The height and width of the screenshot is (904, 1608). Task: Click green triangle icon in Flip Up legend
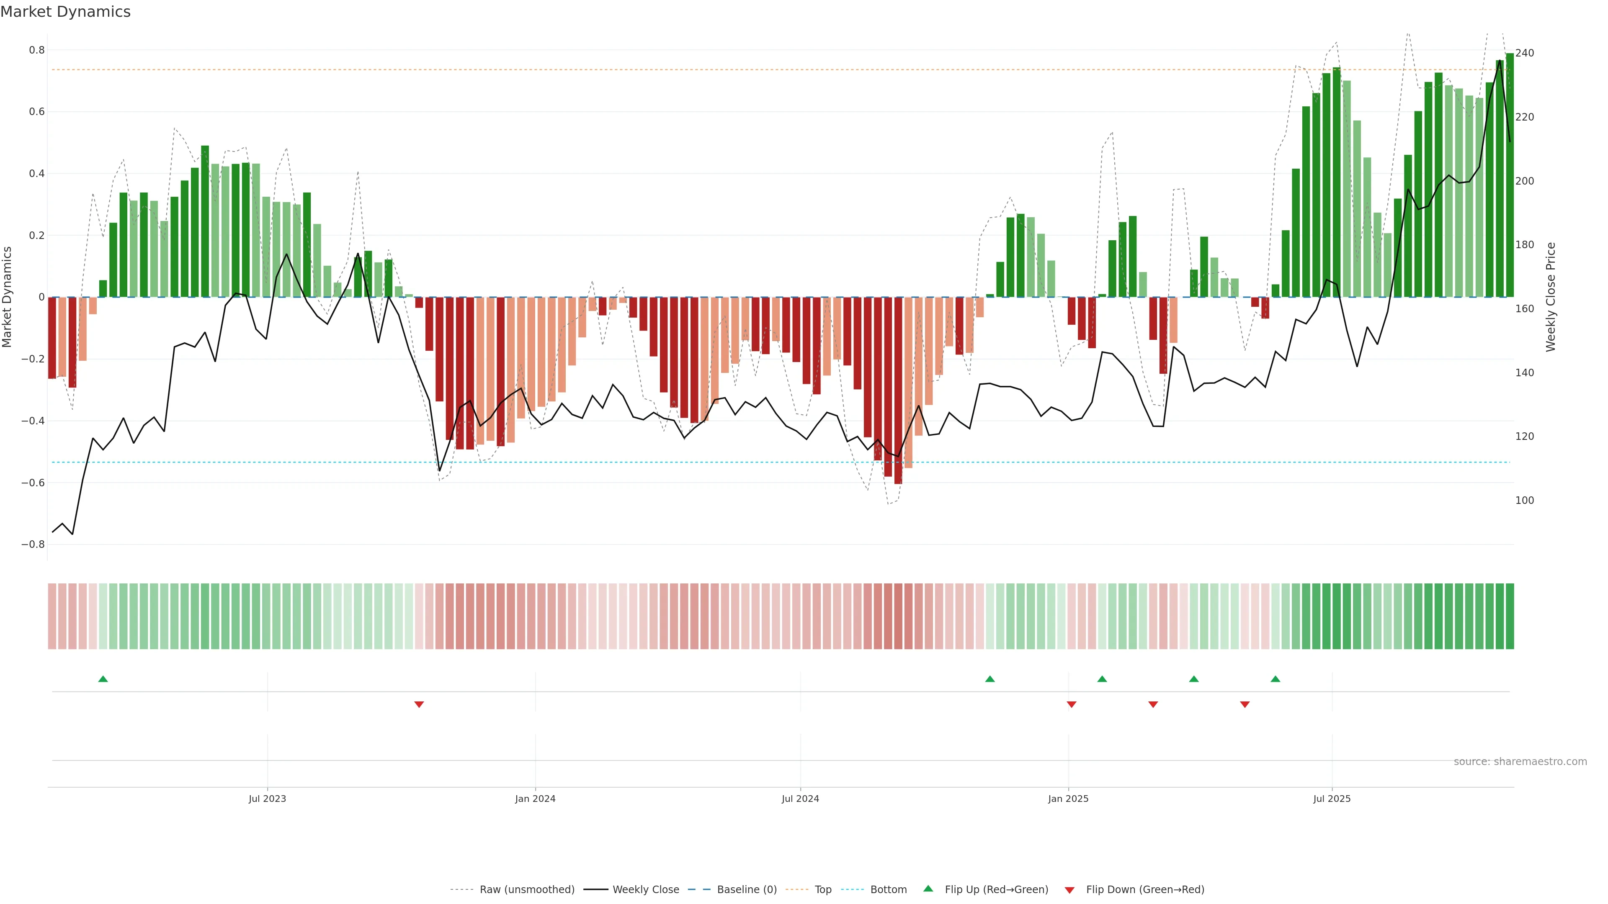(x=928, y=889)
